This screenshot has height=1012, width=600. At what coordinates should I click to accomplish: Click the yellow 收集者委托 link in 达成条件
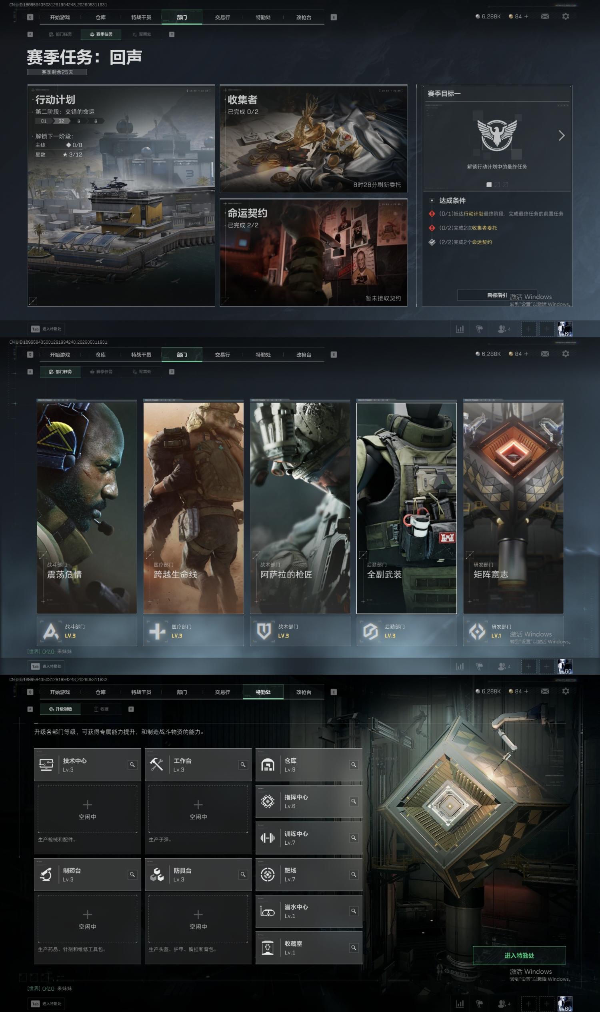point(484,228)
